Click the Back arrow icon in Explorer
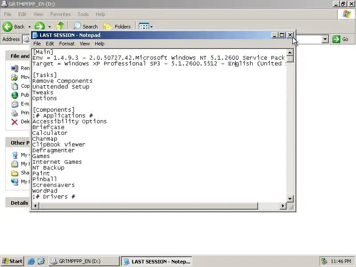The height and width of the screenshot is (267, 356). 8,27
